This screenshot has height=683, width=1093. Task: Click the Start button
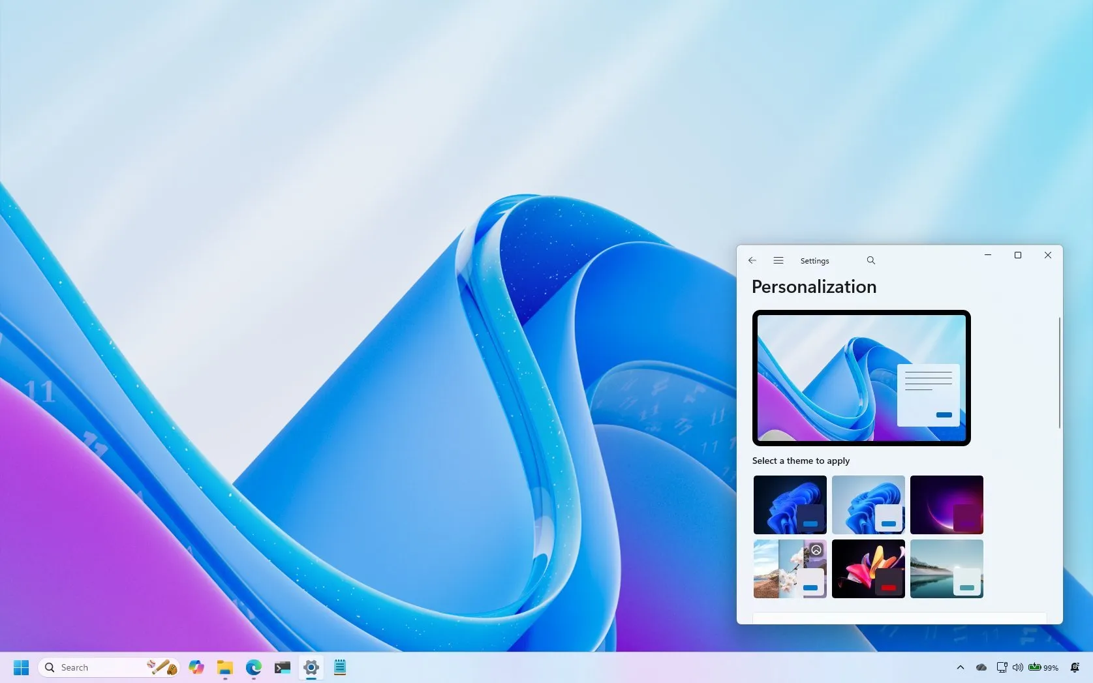click(x=20, y=667)
